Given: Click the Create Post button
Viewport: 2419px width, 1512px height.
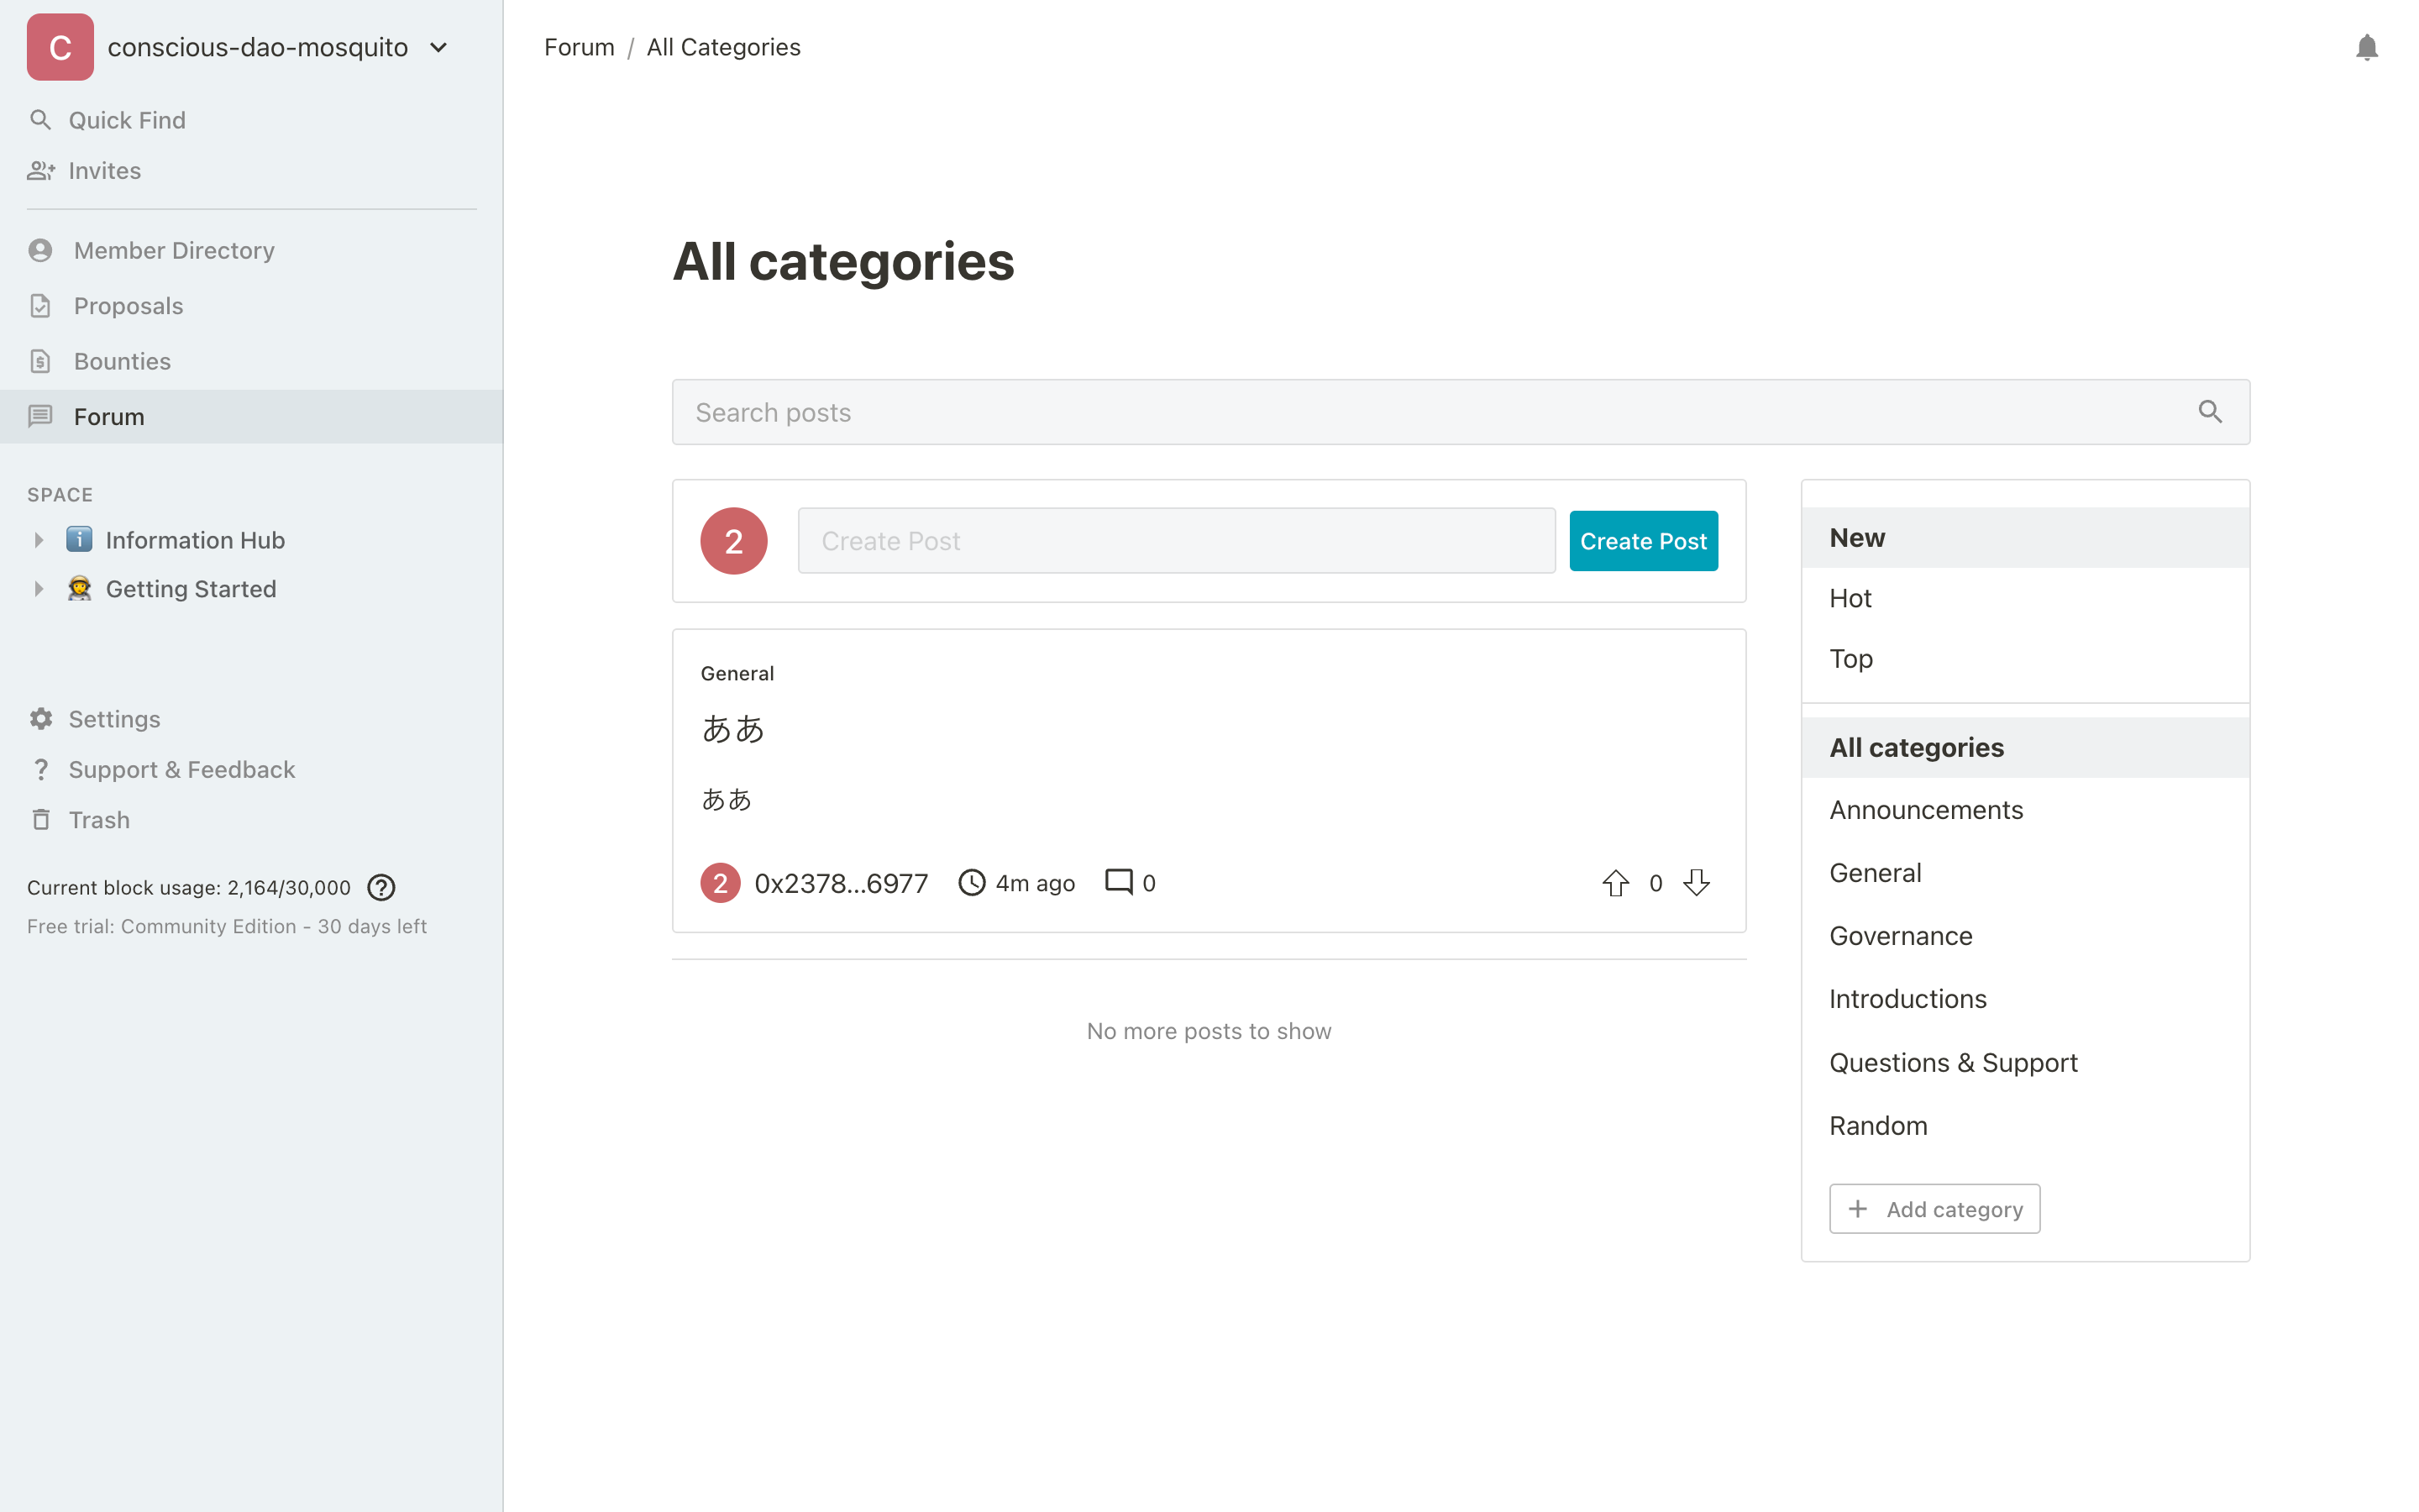Looking at the screenshot, I should (1643, 541).
